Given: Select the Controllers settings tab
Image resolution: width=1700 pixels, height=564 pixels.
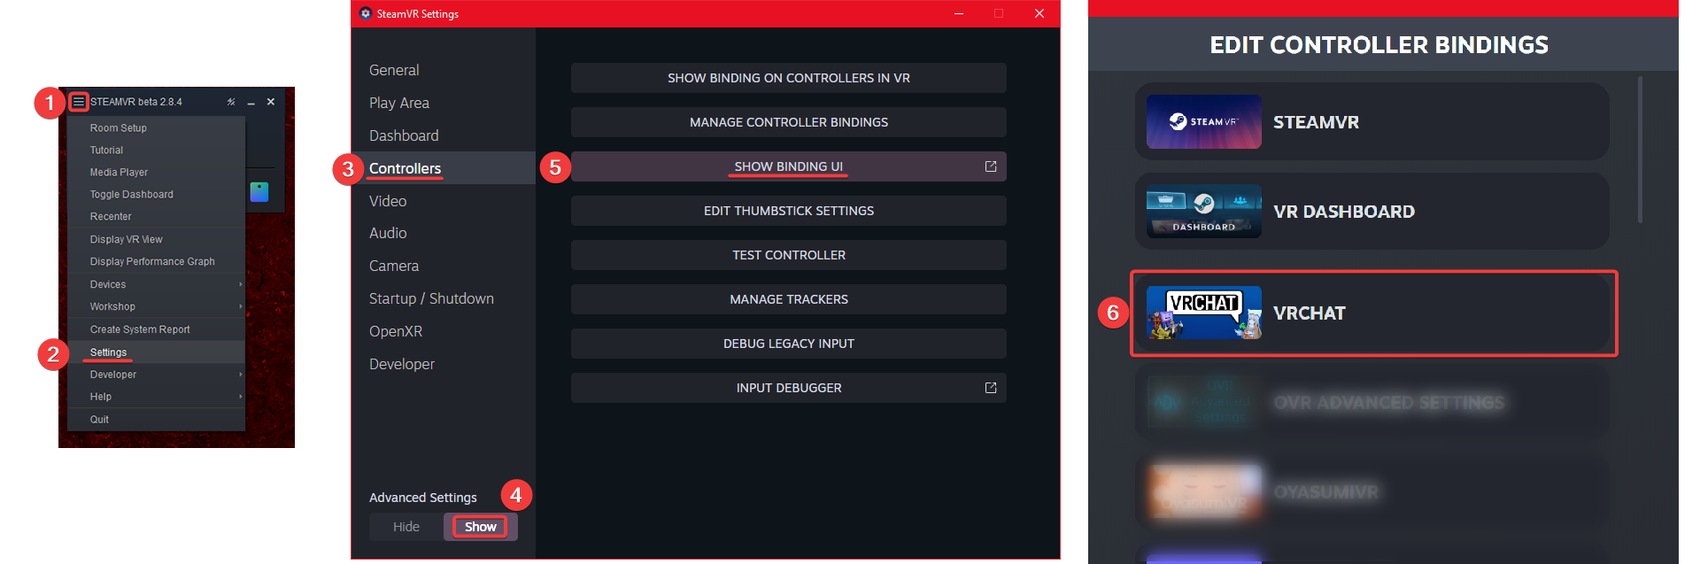Looking at the screenshot, I should pos(444,168).
